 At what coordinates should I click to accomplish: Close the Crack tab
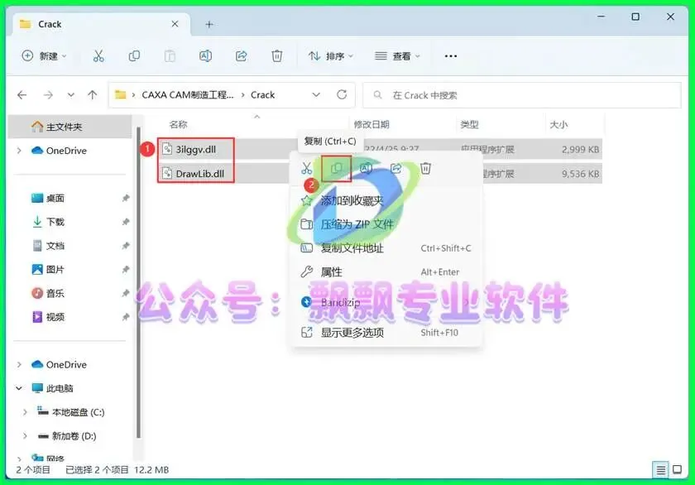(x=175, y=24)
